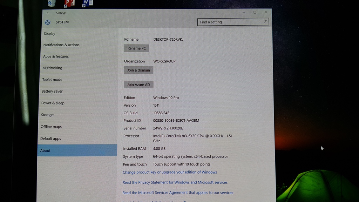Open the Recycle Bin desktop icon

tap(52, 3)
